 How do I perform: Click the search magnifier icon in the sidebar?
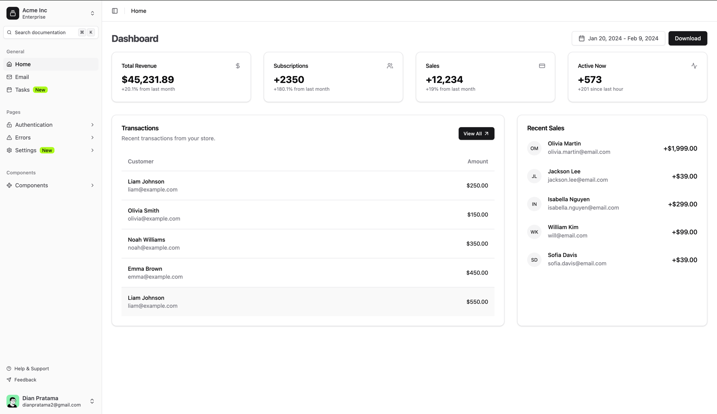9,32
